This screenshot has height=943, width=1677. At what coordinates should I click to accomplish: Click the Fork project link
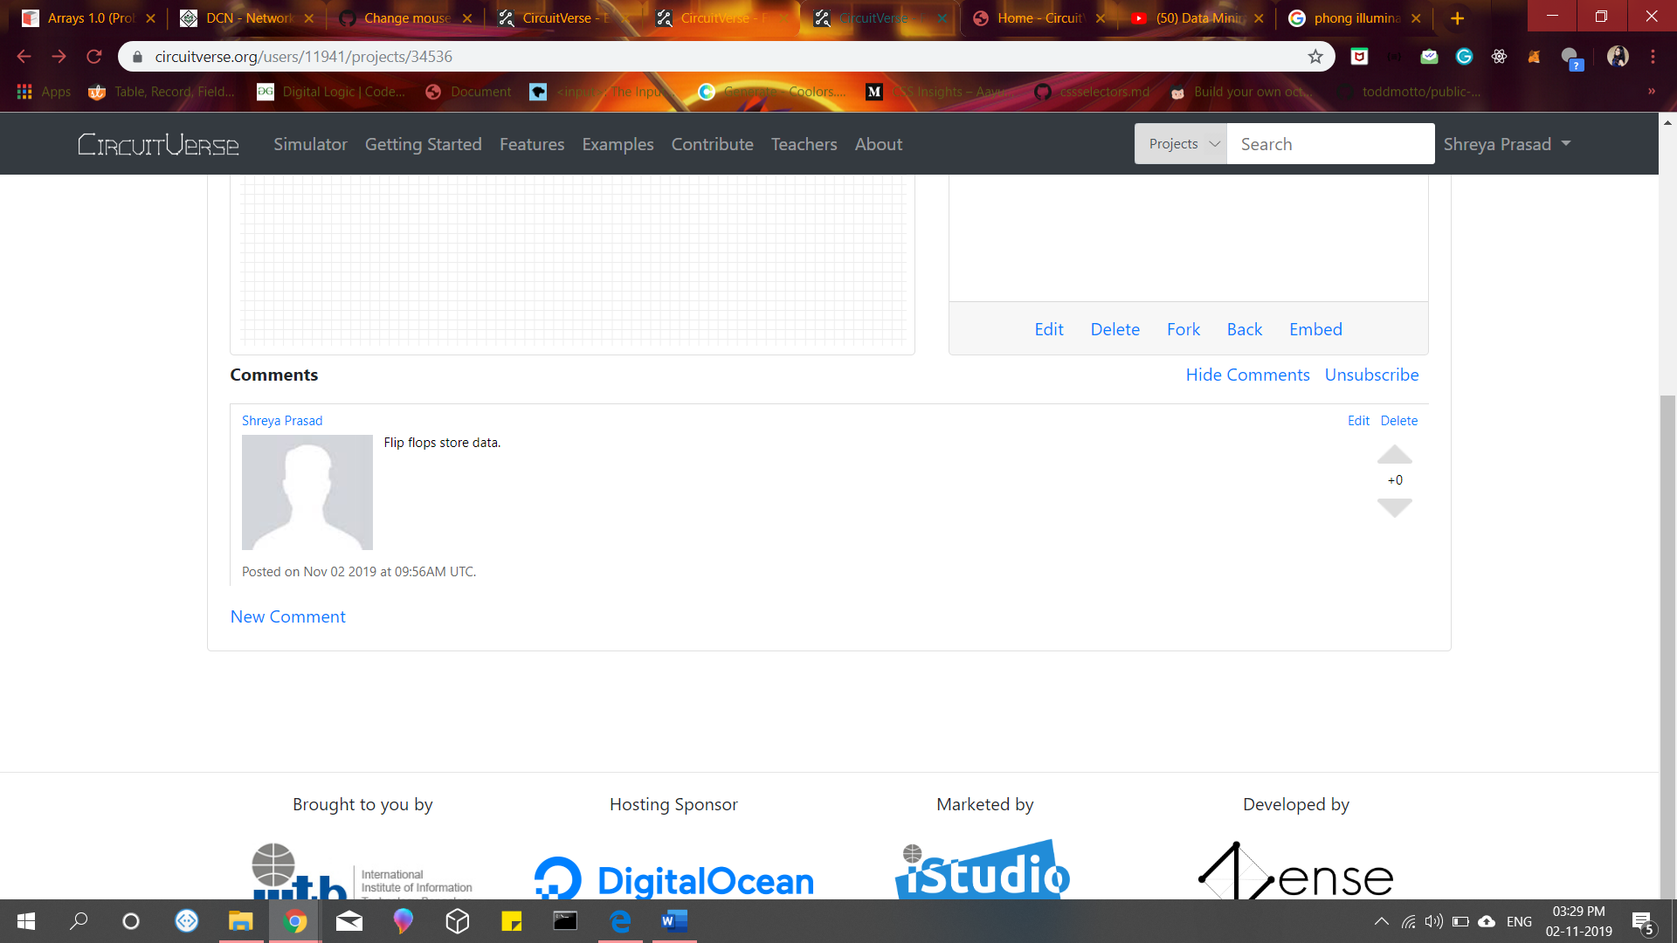[1184, 329]
